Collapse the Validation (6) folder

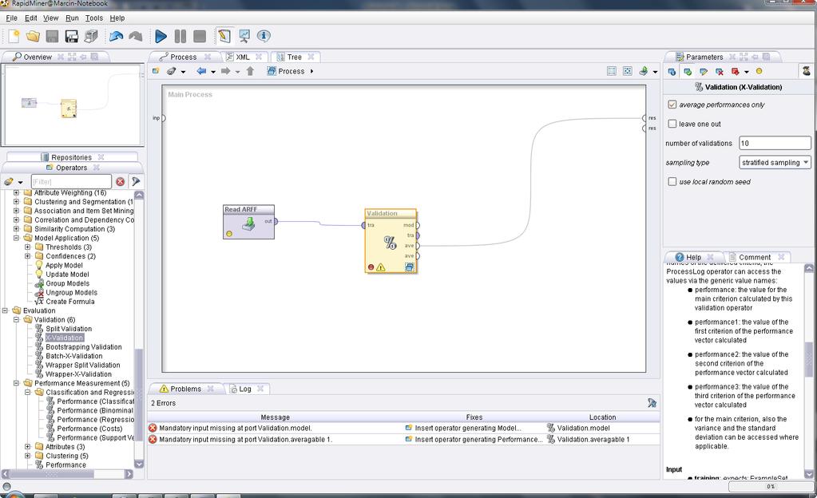pos(16,320)
